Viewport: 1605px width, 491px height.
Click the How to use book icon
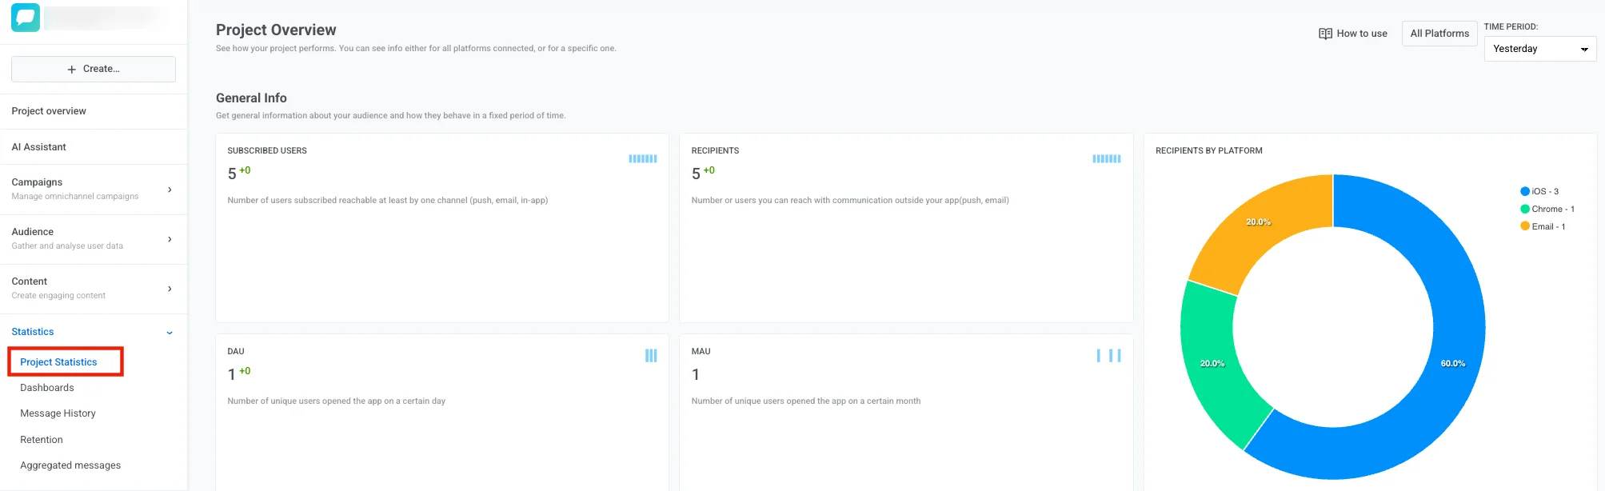[1325, 34]
